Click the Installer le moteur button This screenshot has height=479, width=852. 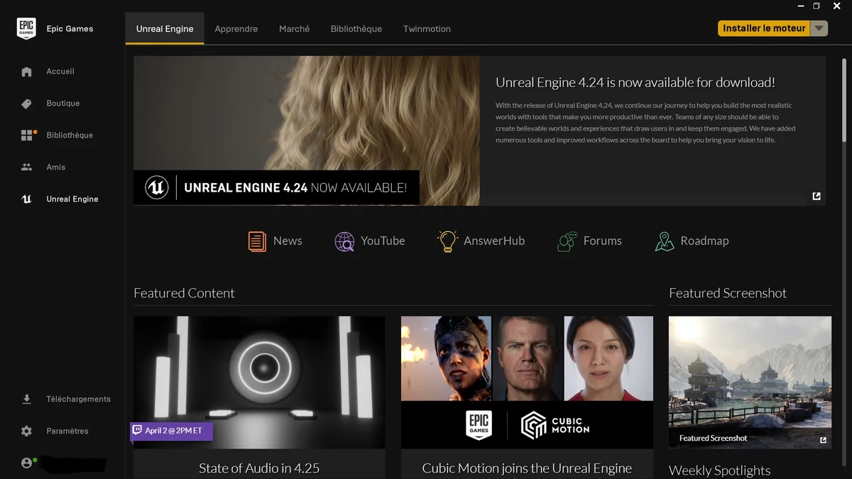tap(764, 28)
